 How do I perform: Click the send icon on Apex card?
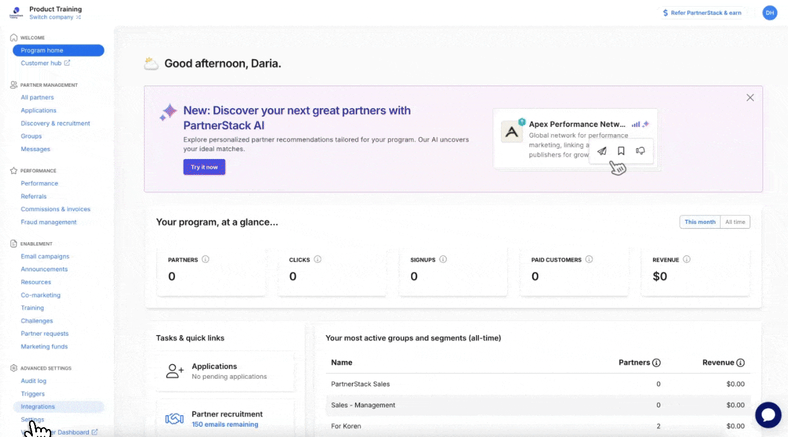[x=601, y=151]
